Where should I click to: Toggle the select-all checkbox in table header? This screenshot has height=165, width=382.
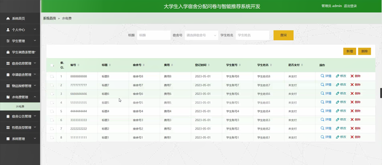pos(52,65)
